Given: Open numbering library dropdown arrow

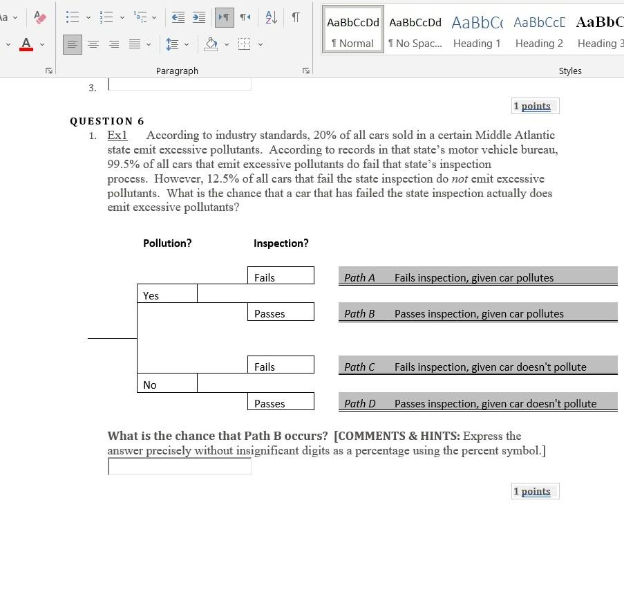Looking at the screenshot, I should coord(122,17).
